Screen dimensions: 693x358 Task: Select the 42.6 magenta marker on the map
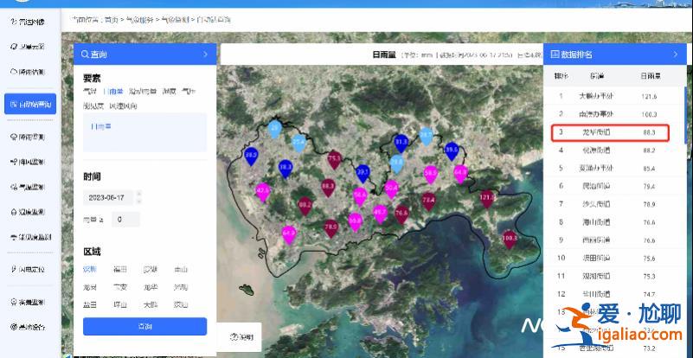264,190
